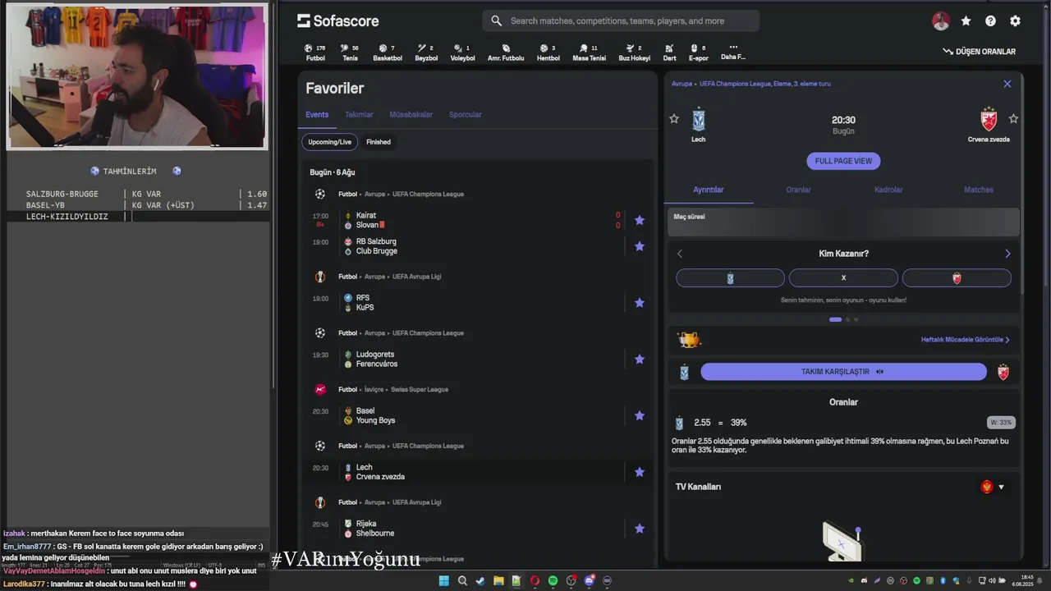This screenshot has height=591, width=1051.
Task: Open the Futbol sport category
Action: pyautogui.click(x=315, y=53)
